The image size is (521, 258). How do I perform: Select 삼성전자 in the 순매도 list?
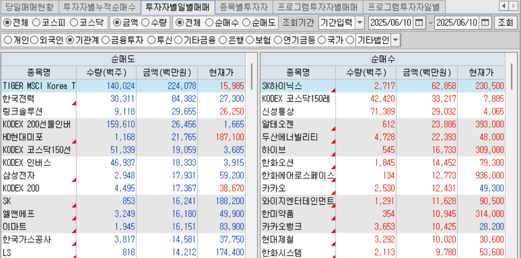123,176
